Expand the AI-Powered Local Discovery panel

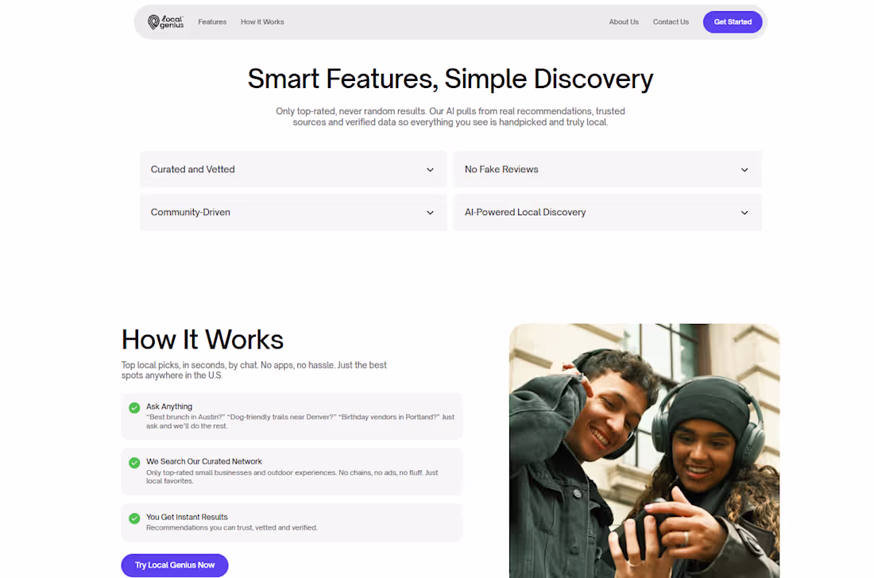tap(607, 212)
